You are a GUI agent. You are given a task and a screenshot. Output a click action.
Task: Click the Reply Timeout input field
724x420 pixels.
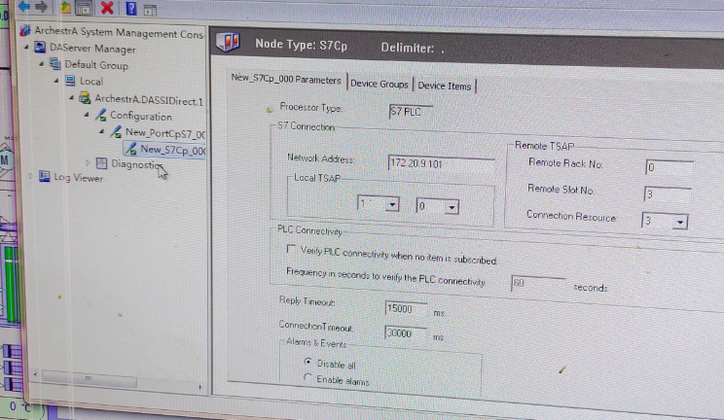click(406, 308)
